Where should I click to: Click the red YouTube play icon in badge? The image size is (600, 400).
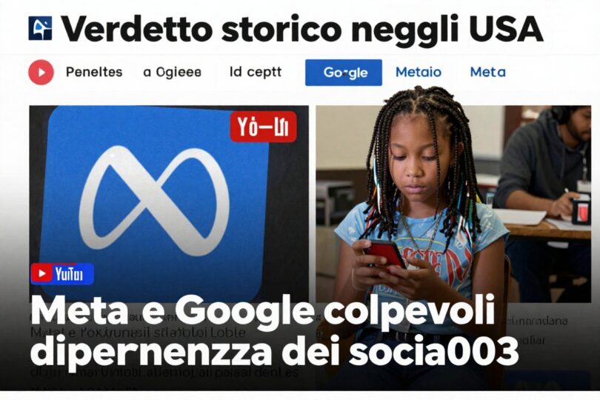pyautogui.click(x=41, y=273)
